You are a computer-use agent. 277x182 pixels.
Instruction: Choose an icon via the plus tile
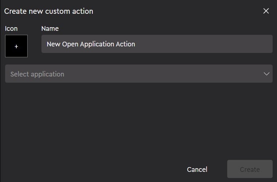click(16, 46)
